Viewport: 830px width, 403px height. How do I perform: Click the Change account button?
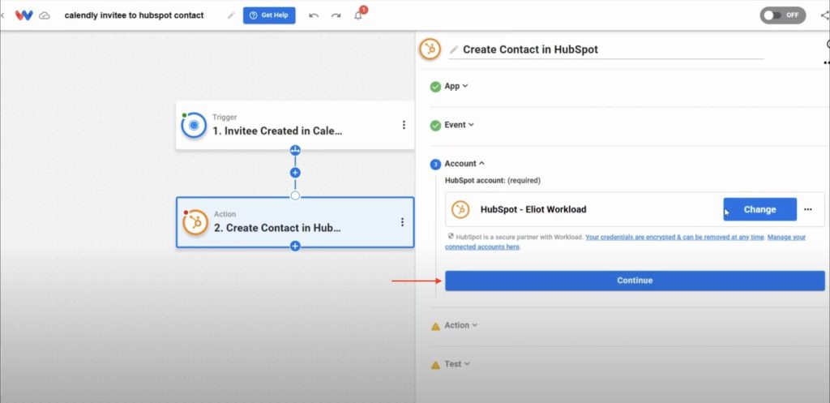tap(759, 209)
